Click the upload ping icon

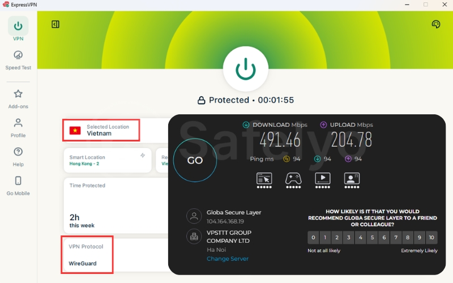pyautogui.click(x=348, y=159)
